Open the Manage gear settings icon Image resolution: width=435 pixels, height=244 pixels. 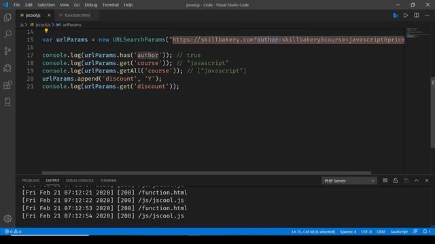click(x=7, y=218)
